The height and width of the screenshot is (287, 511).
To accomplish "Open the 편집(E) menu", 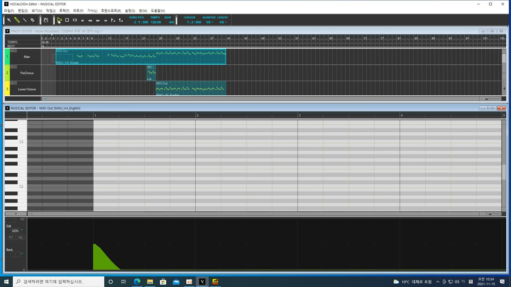I will 23,11.
